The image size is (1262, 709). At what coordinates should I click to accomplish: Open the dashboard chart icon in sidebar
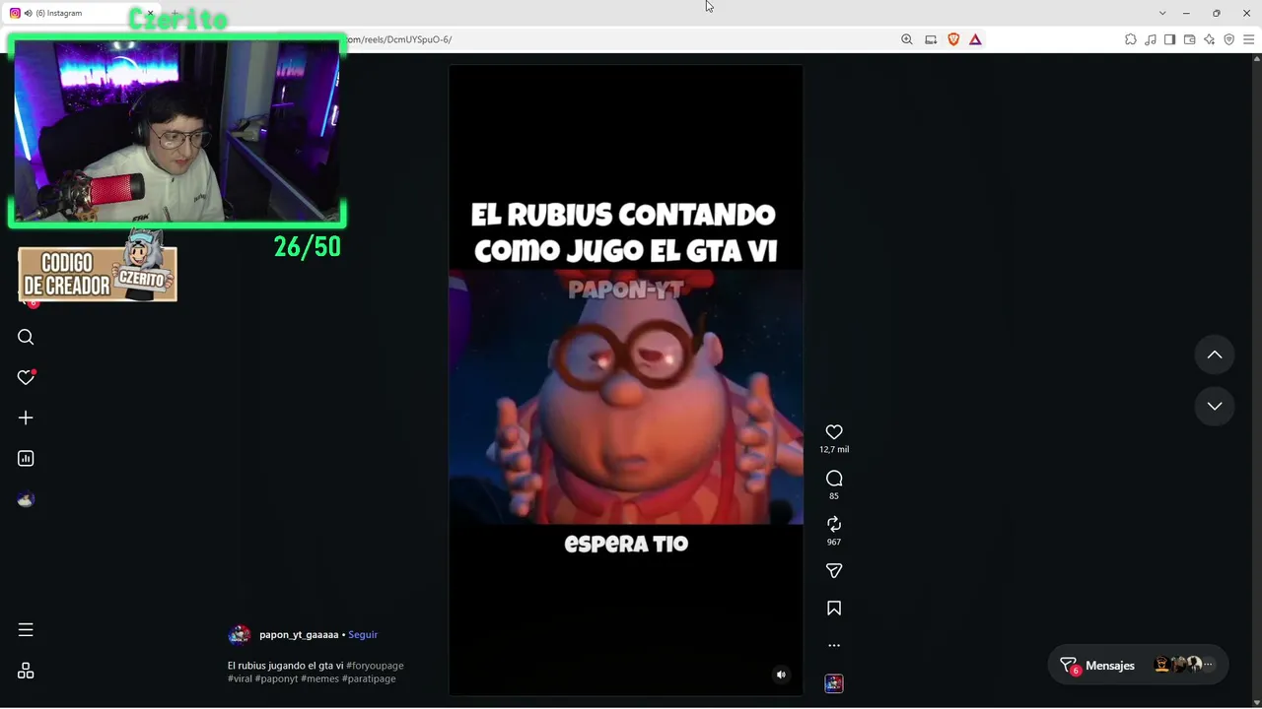tap(26, 458)
